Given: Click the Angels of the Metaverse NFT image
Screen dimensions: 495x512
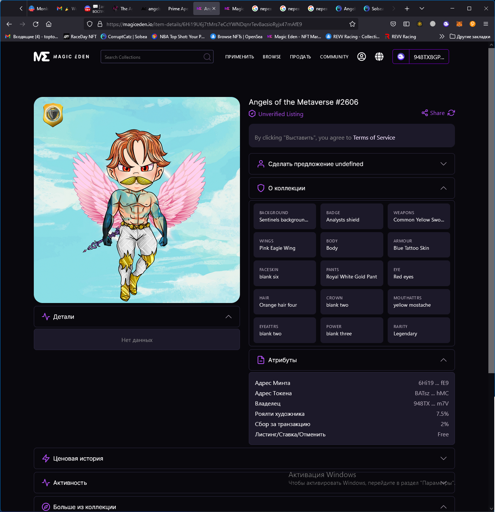Looking at the screenshot, I should point(137,200).
